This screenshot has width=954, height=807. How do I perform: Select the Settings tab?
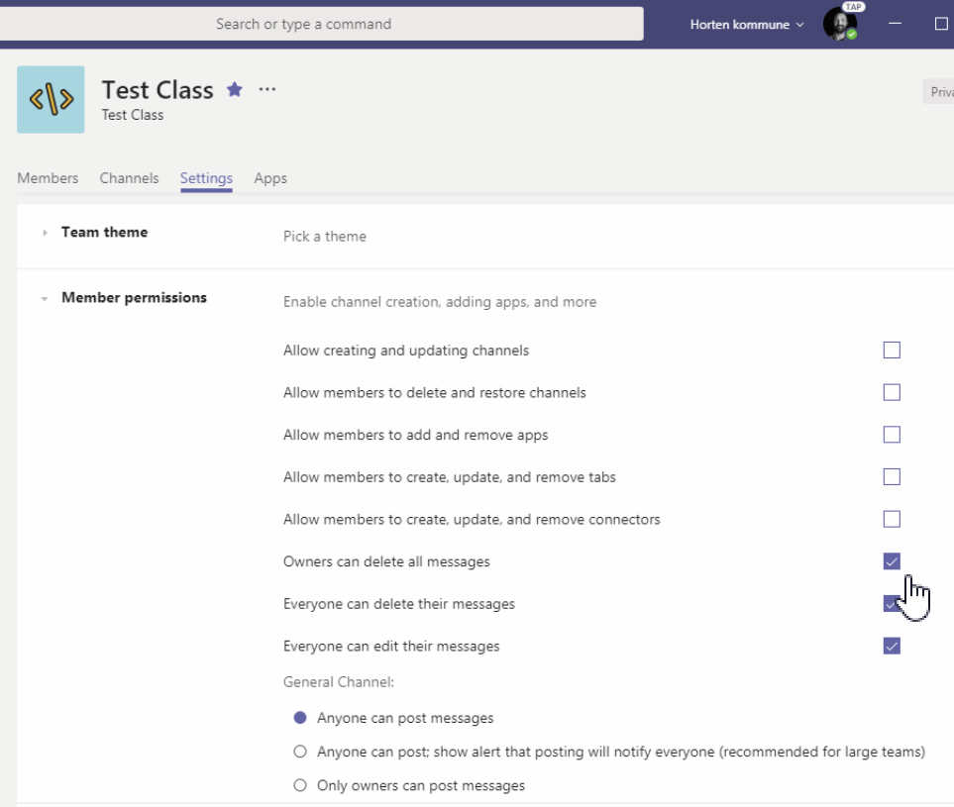pyautogui.click(x=206, y=178)
